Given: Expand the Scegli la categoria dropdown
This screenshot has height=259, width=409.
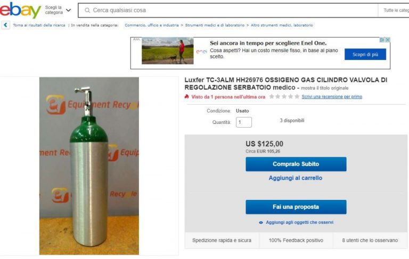Looking at the screenshot, I should (x=58, y=10).
